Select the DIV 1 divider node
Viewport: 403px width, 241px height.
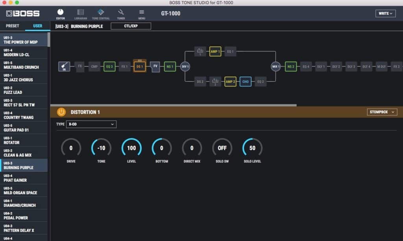pyautogui.click(x=185, y=67)
